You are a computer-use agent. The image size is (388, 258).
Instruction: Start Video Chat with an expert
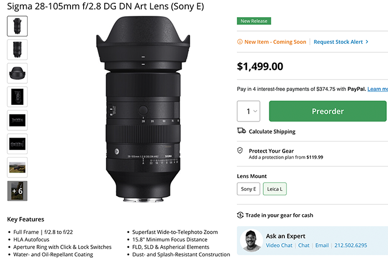tap(280, 245)
